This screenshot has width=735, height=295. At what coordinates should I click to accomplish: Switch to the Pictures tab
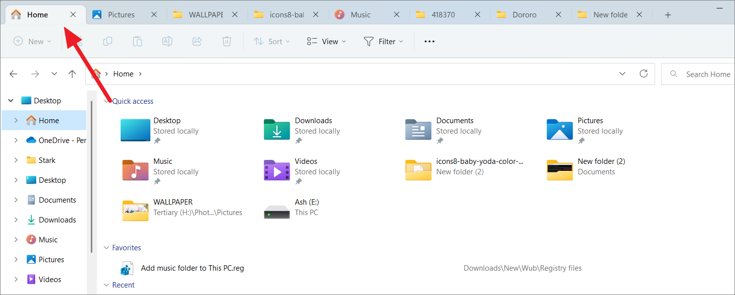(x=121, y=15)
